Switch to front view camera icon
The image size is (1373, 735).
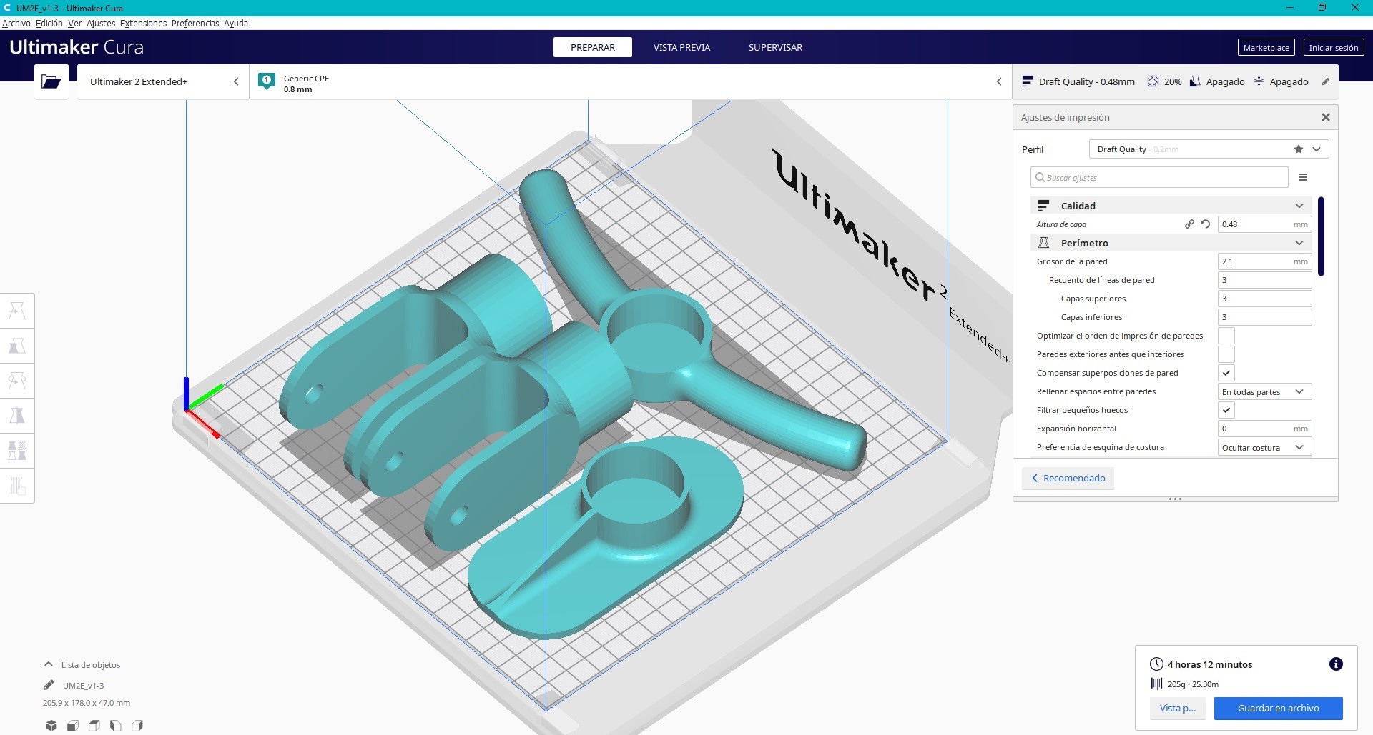pyautogui.click(x=73, y=726)
